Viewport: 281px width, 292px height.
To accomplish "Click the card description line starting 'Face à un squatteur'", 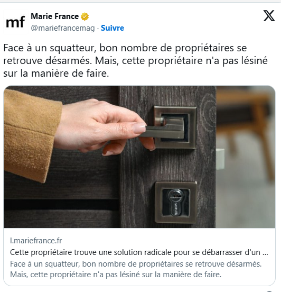I will [136, 264].
